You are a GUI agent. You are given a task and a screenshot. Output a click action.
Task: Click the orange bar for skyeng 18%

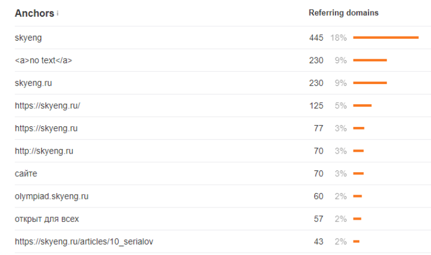(385, 38)
